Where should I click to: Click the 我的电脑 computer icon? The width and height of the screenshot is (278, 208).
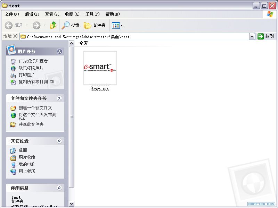(13, 165)
